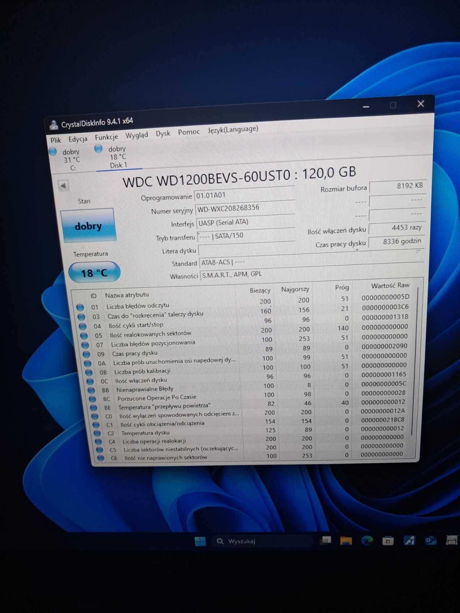The image size is (460, 613).
Task: Open the Dysk menu
Action: [x=163, y=133]
